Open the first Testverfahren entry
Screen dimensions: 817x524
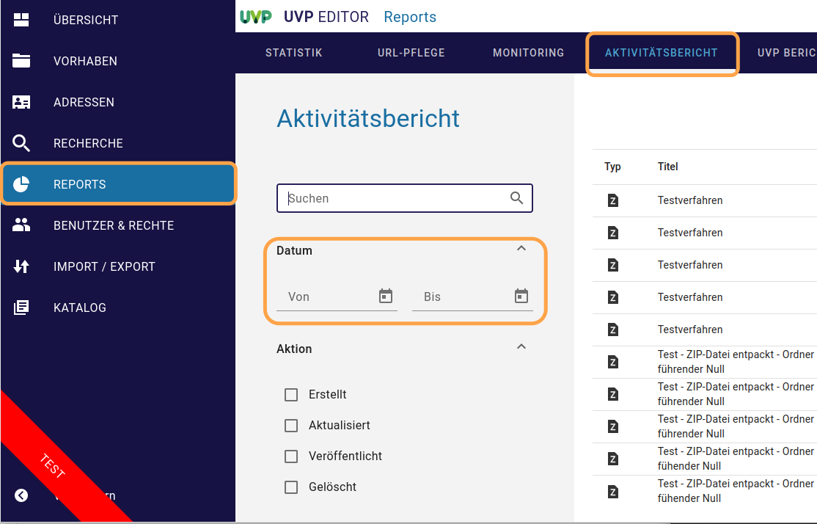click(689, 200)
